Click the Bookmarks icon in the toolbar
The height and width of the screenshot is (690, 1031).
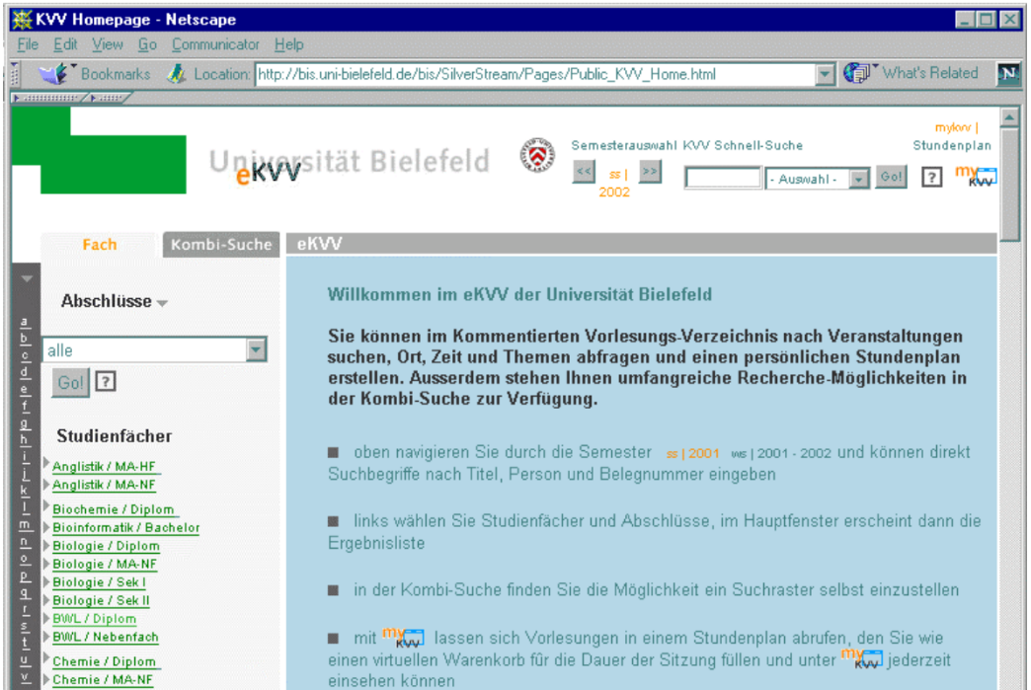coord(57,74)
